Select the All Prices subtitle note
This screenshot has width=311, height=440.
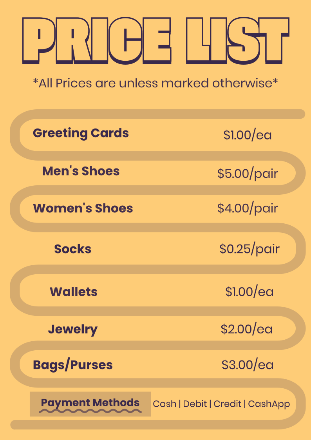coord(155,83)
